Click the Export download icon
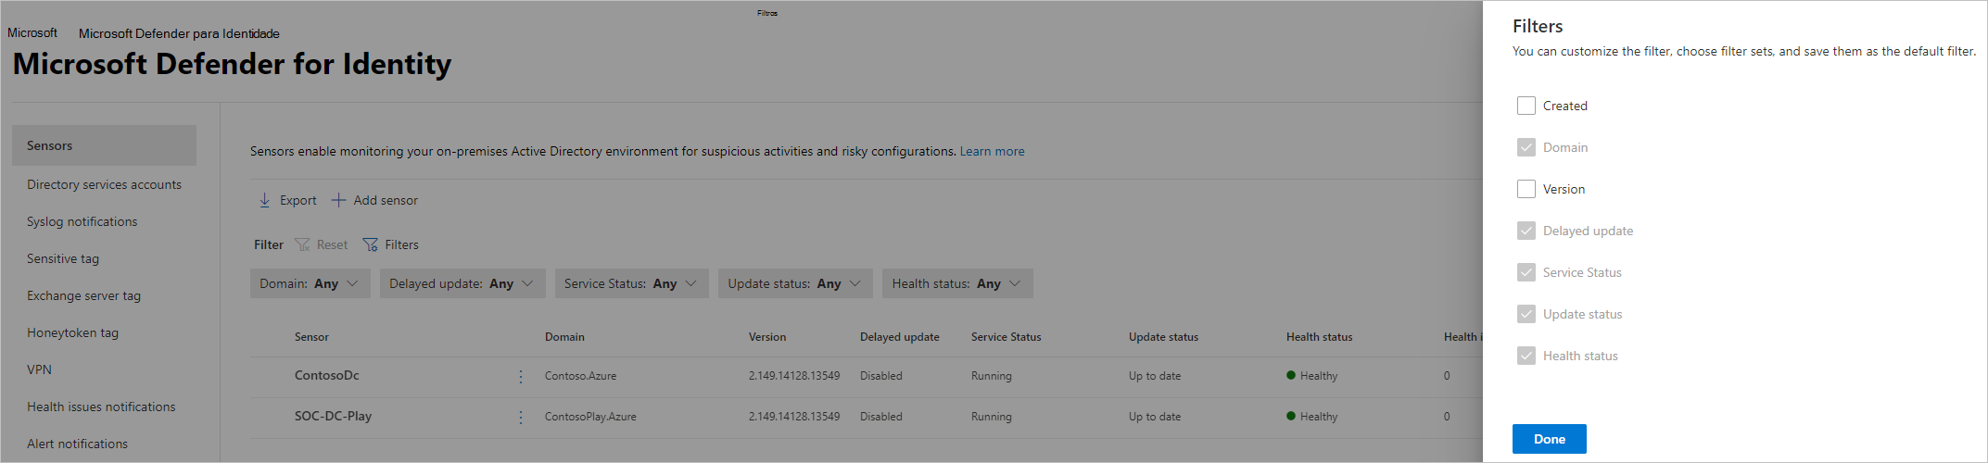 pos(265,200)
